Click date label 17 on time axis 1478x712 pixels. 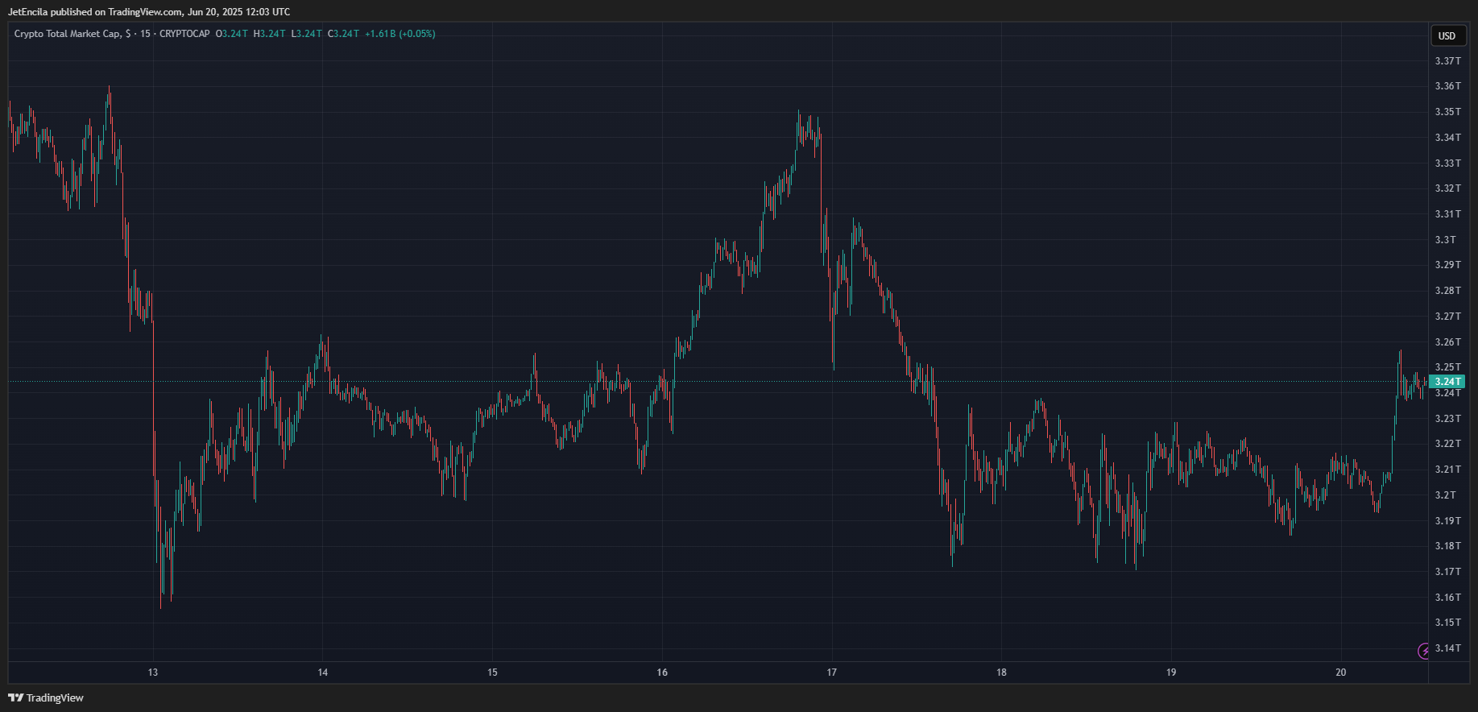(832, 673)
